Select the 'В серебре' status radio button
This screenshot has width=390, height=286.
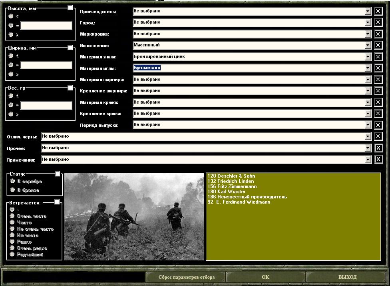coord(12,182)
